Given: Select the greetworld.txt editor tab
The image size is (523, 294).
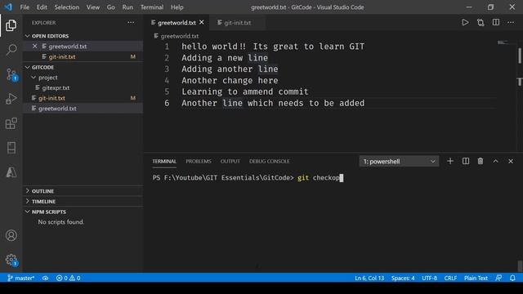Looking at the screenshot, I should tap(177, 23).
